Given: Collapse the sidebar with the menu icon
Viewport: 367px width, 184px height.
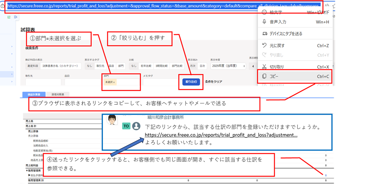Looking at the screenshot, I should pyautogui.click(x=16, y=17).
